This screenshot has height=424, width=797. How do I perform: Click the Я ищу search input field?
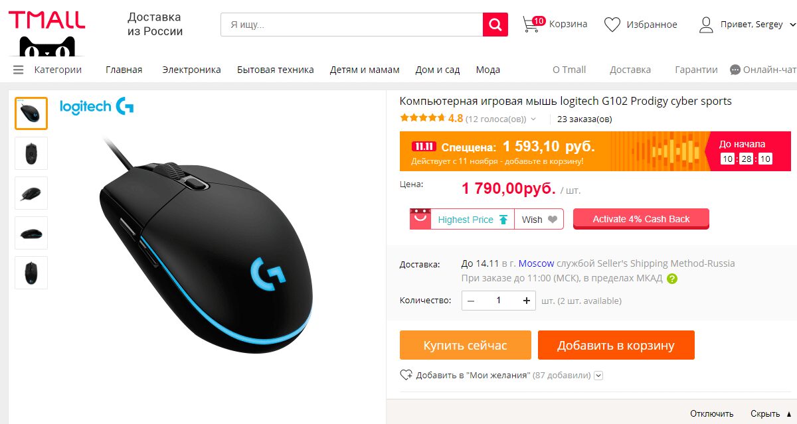click(352, 25)
